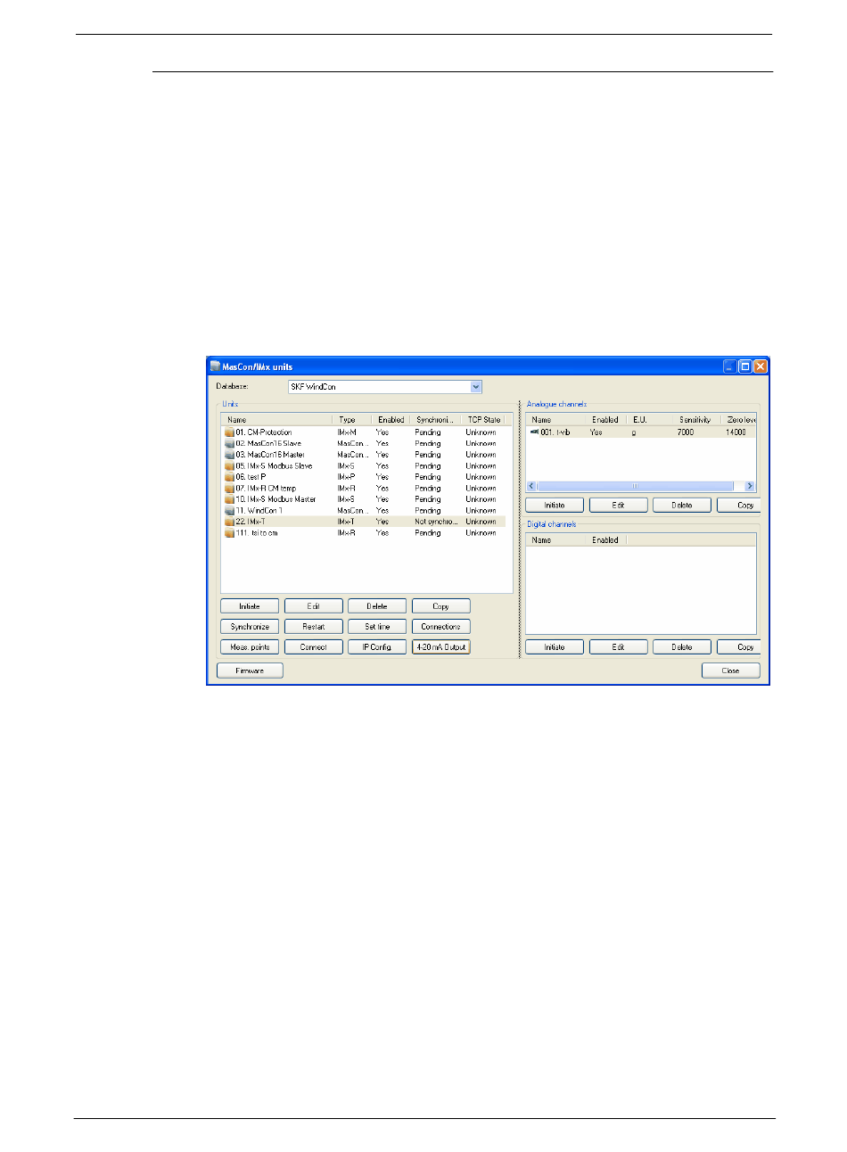Click the Meas. points button
The height and width of the screenshot is (1152, 847).
click(250, 647)
